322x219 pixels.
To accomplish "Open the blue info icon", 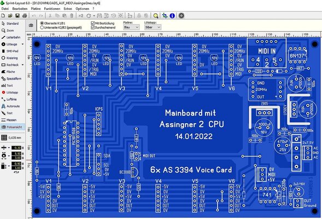I will (x=172, y=16).
